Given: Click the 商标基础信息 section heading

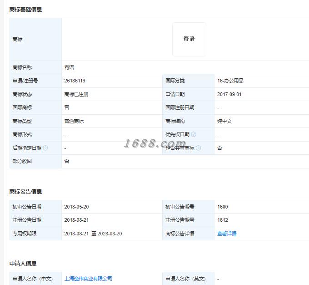Looking at the screenshot, I should (x=25, y=10).
